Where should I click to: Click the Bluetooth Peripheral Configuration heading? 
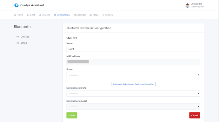pyautogui.click(x=89, y=28)
